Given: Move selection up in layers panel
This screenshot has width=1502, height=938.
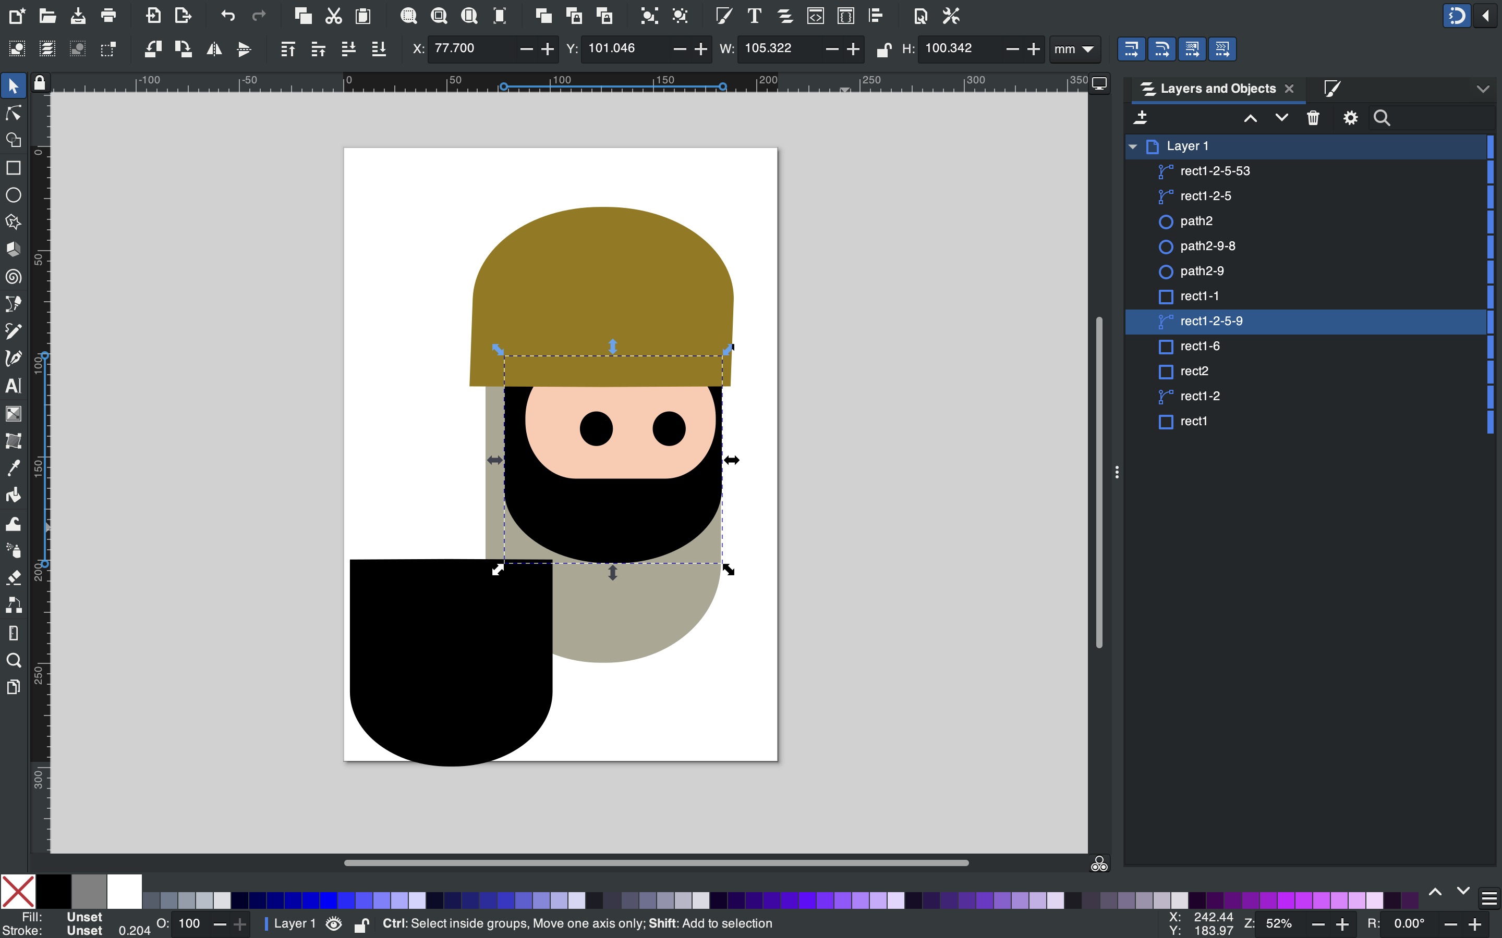Looking at the screenshot, I should click(1250, 118).
